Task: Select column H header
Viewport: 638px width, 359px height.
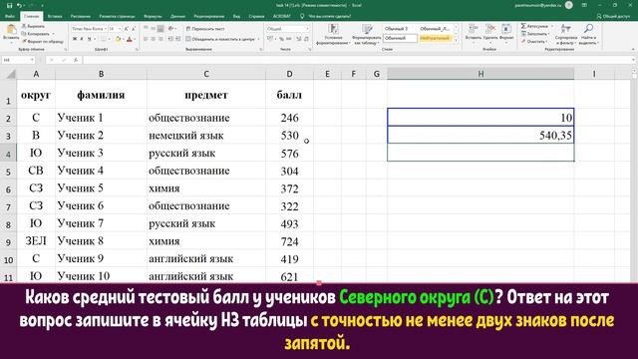Action: (x=480, y=74)
